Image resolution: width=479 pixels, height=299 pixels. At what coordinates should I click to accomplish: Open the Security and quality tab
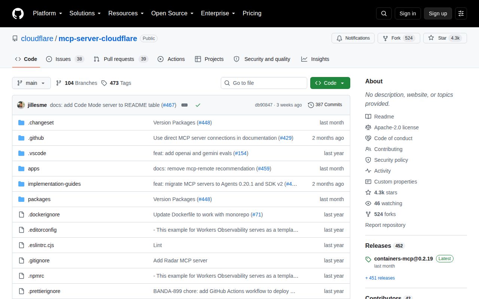[262, 59]
